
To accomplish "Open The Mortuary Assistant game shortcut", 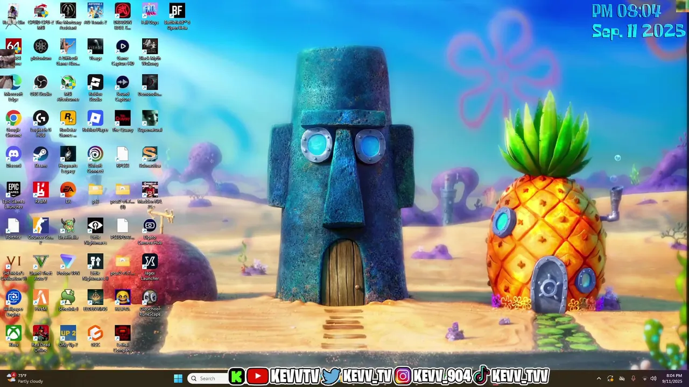I will click(x=68, y=16).
